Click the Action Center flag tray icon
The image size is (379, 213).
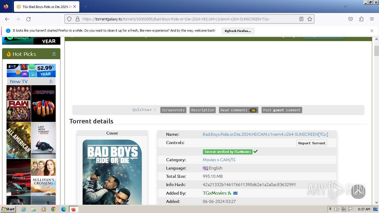click(351, 209)
